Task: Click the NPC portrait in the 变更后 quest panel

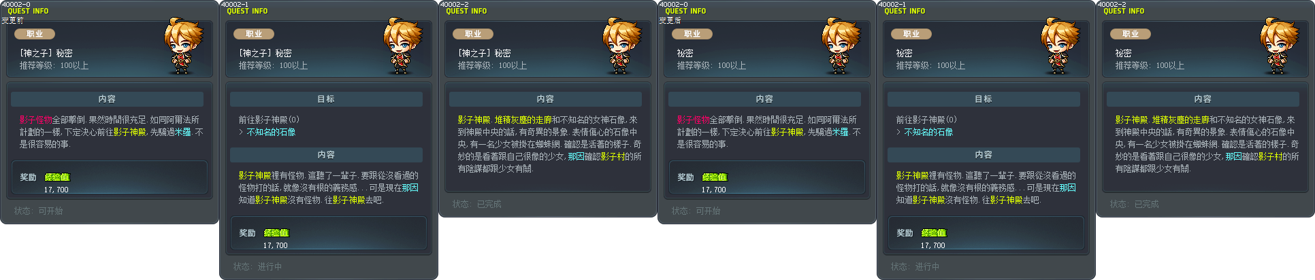Action: click(841, 46)
